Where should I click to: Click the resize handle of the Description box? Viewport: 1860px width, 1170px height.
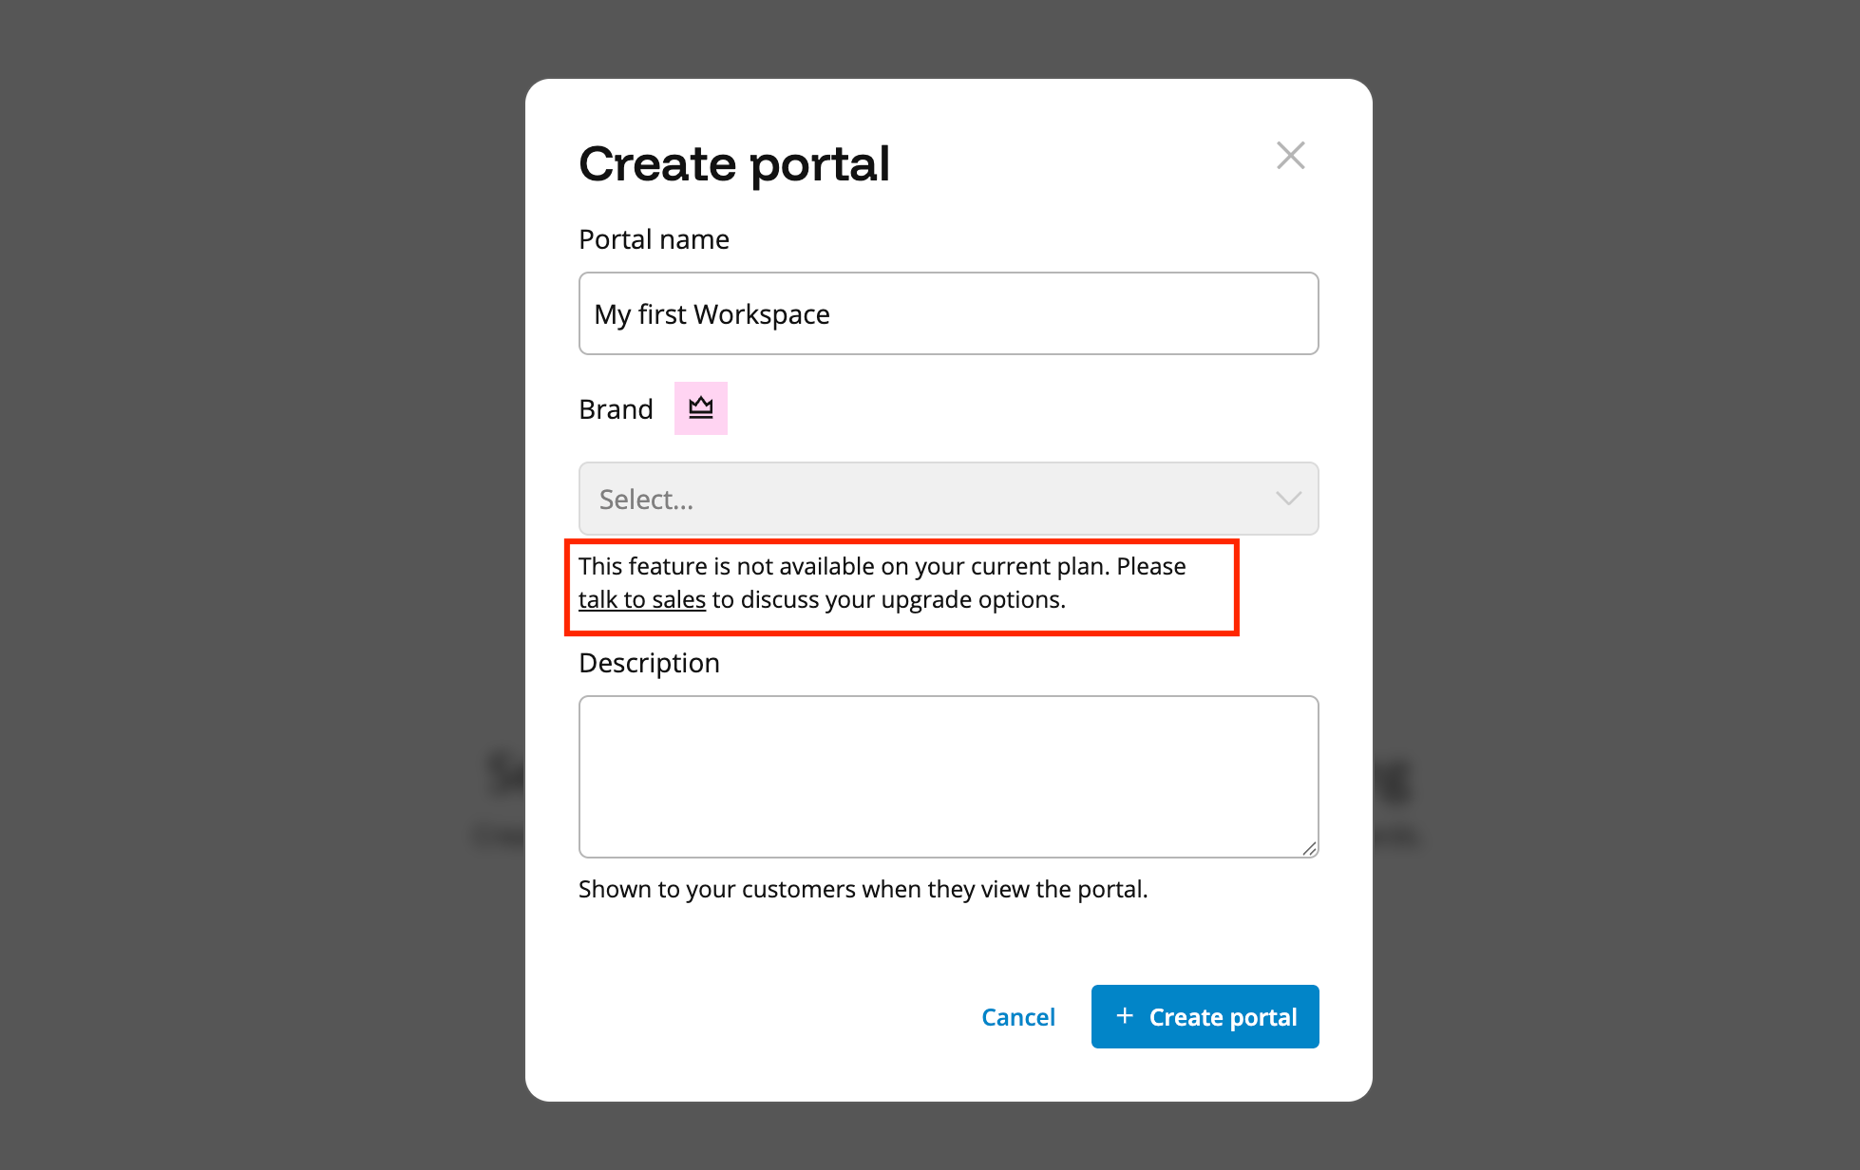tap(1309, 847)
